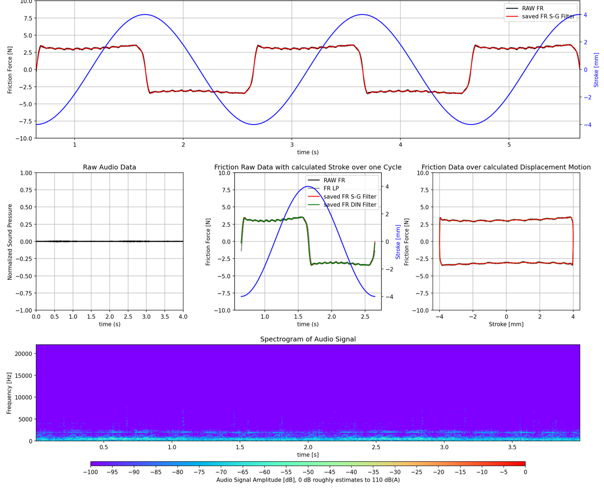
Task: Select title "Friction Raw Data with calculated Stroke over one Cycle"
Action: pyautogui.click(x=308, y=167)
